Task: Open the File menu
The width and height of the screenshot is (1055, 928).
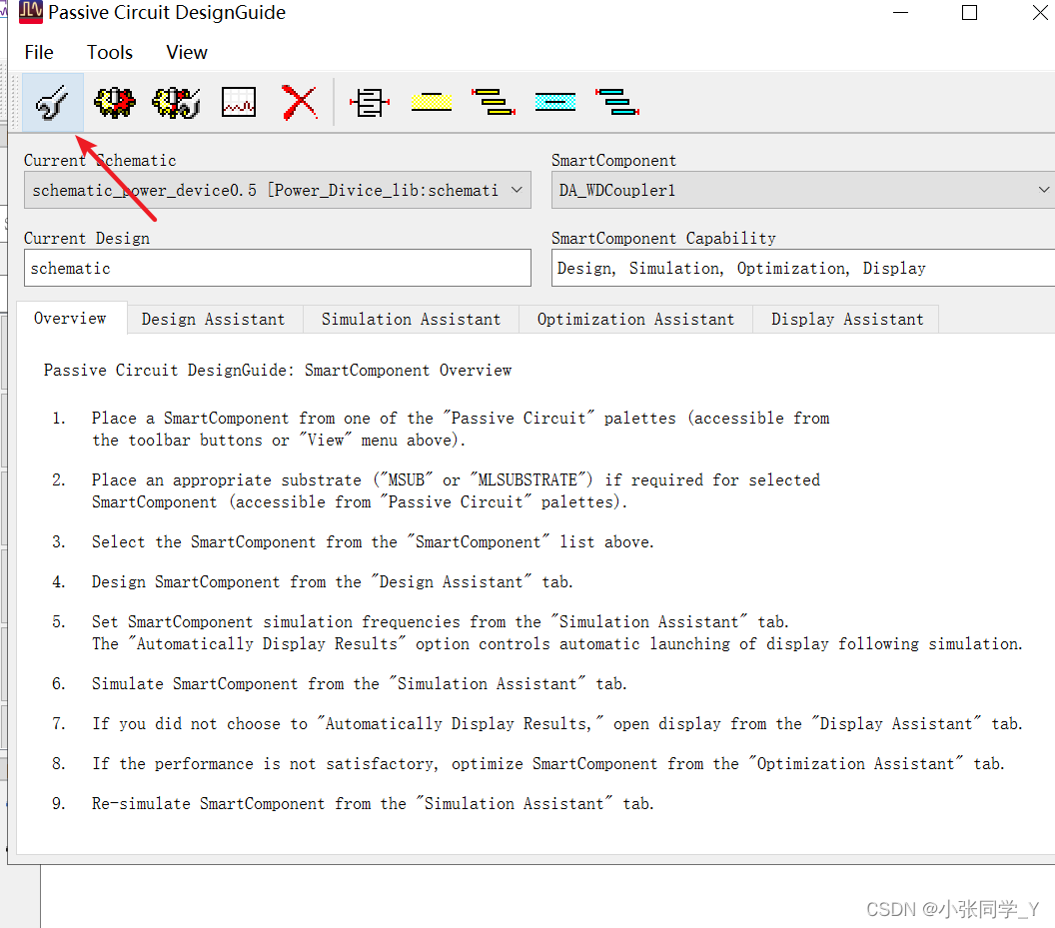Action: click(39, 53)
